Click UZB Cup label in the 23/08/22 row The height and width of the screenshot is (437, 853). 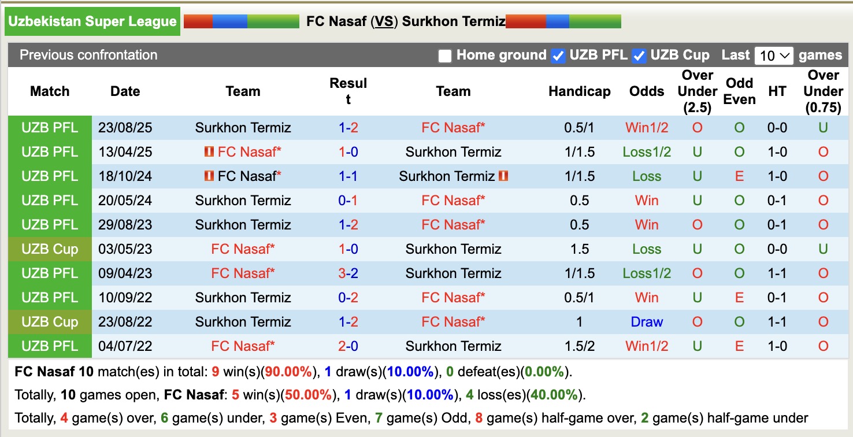coord(50,322)
